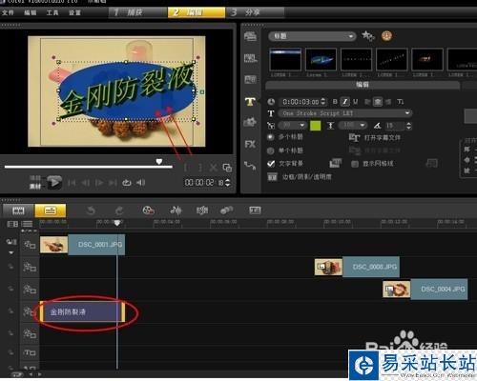Select the Title (T) library icon
Viewport: 477px width, 381px height.
(x=250, y=102)
